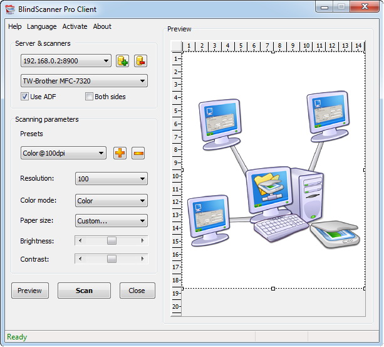Click the bottom-center selection handle in preview

pyautogui.click(x=272, y=289)
